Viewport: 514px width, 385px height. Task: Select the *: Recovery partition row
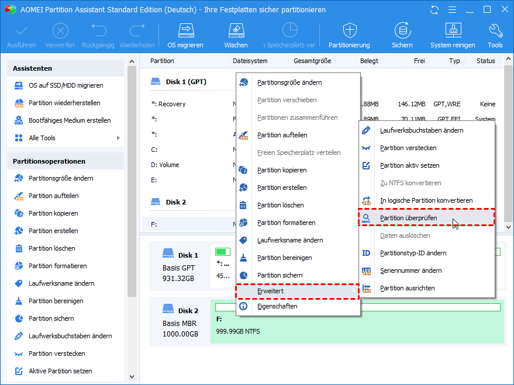[189, 104]
